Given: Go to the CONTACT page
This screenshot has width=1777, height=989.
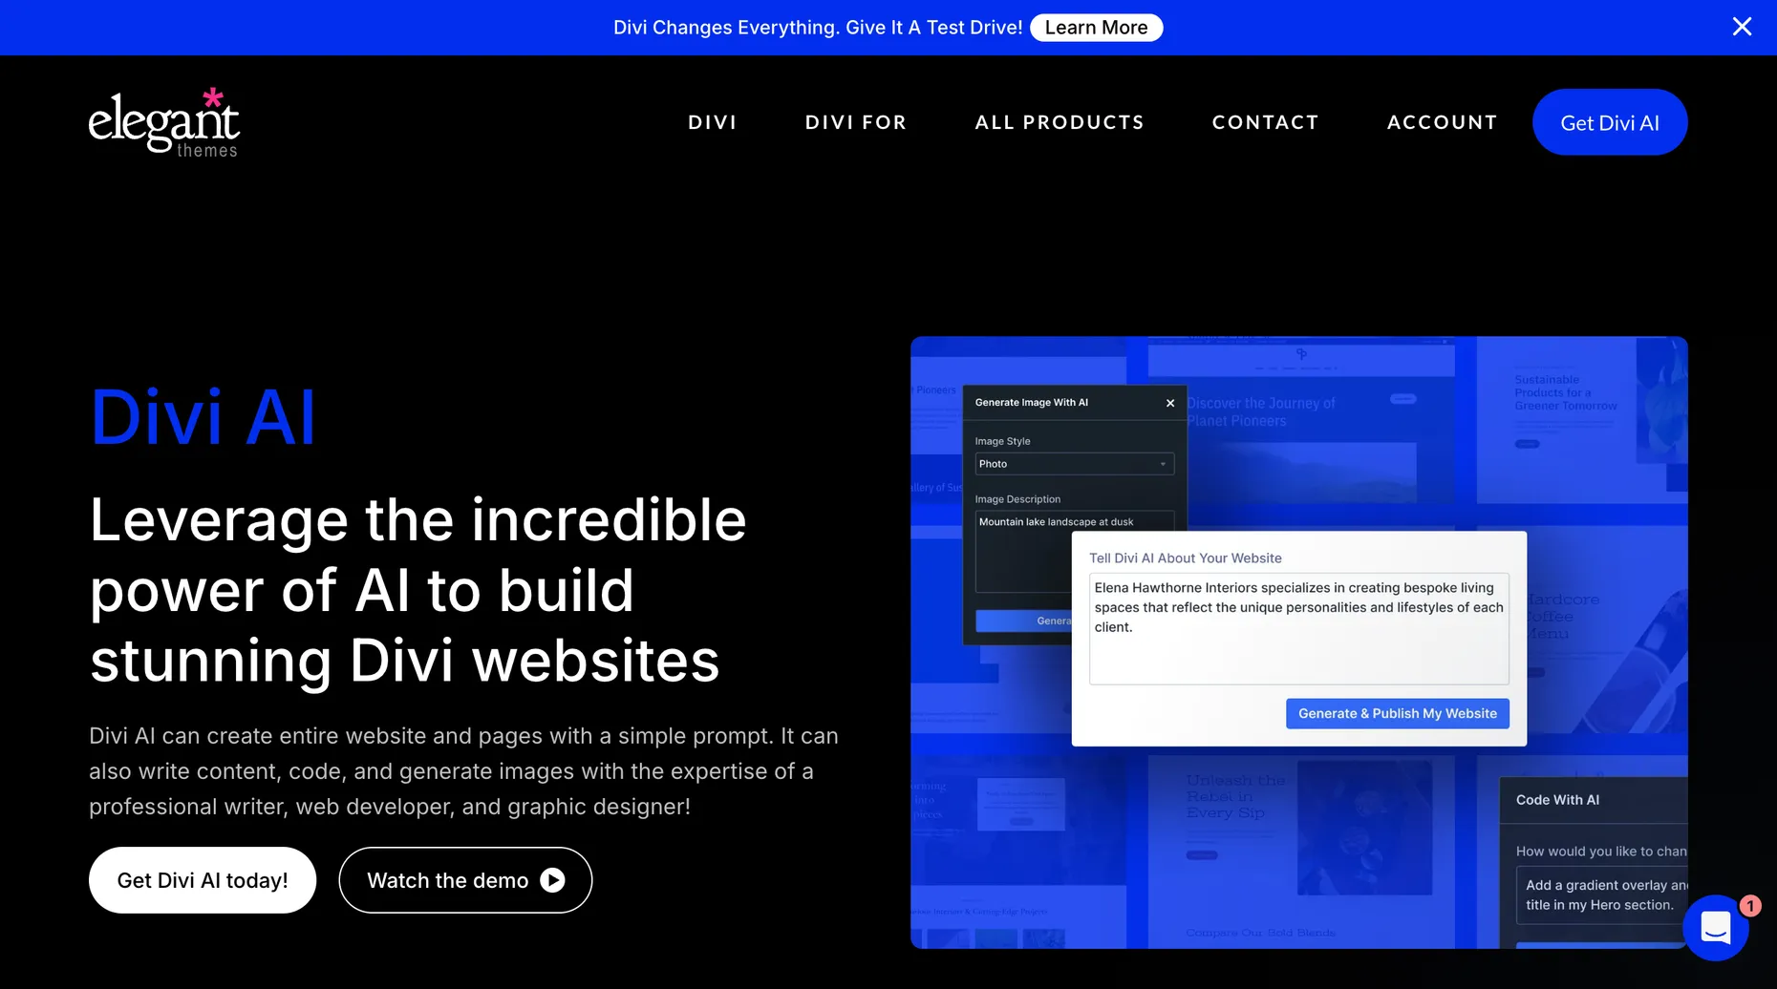Looking at the screenshot, I should tap(1265, 122).
